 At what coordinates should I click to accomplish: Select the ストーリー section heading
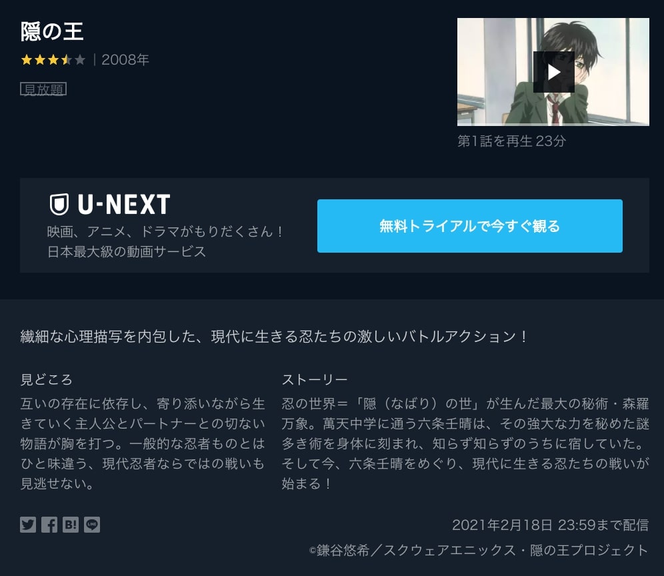click(x=315, y=379)
